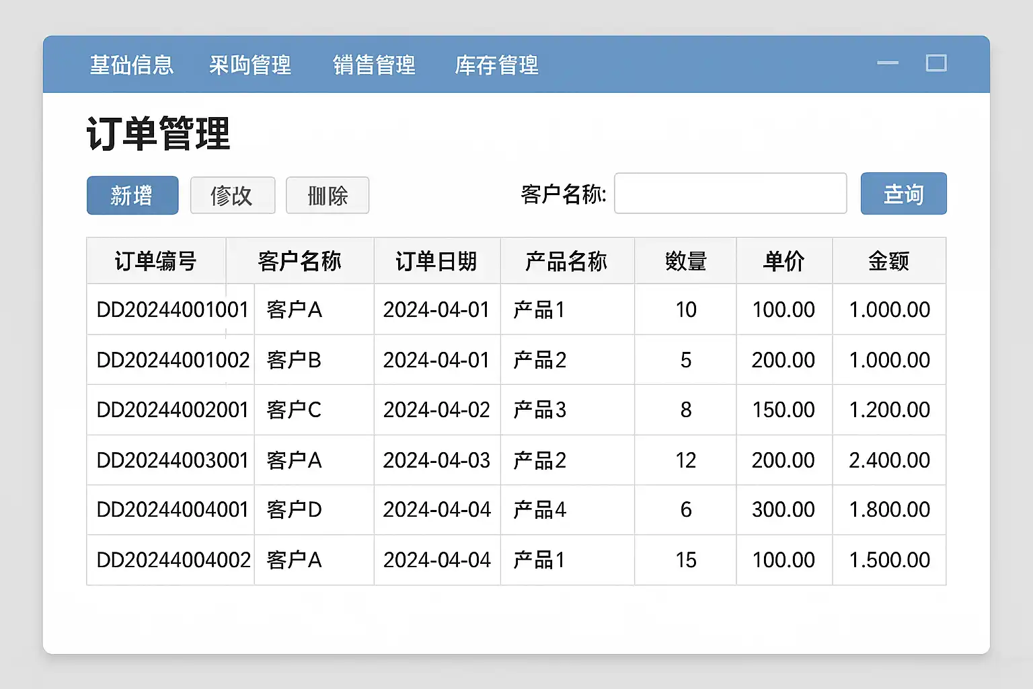The image size is (1033, 689).
Task: Select order row DD20244003001
Action: 173,460
